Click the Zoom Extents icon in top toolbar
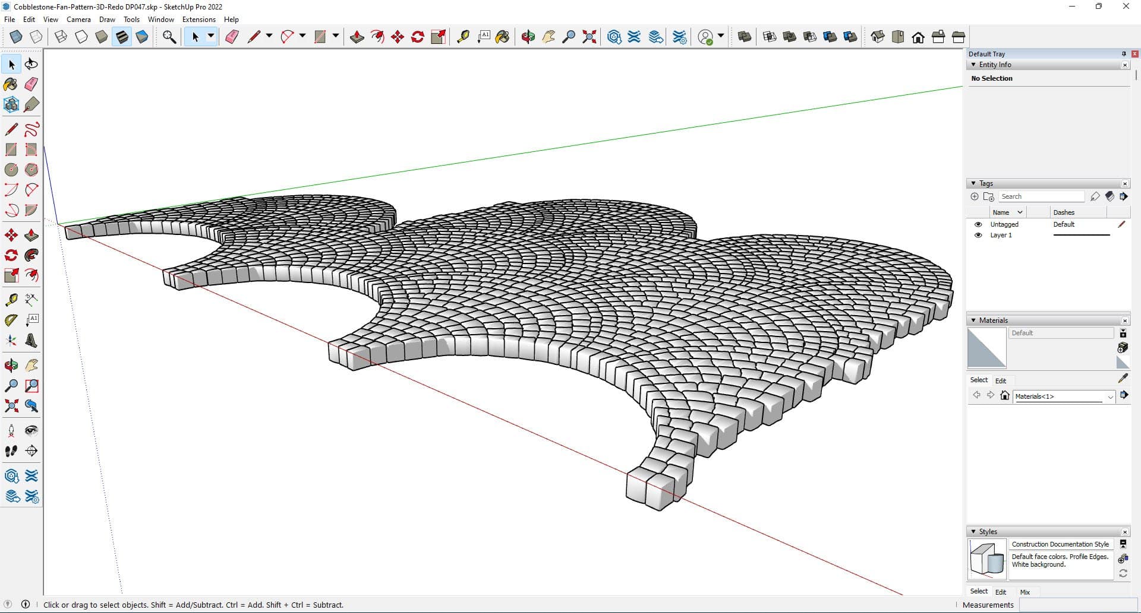The image size is (1141, 613). coord(589,37)
